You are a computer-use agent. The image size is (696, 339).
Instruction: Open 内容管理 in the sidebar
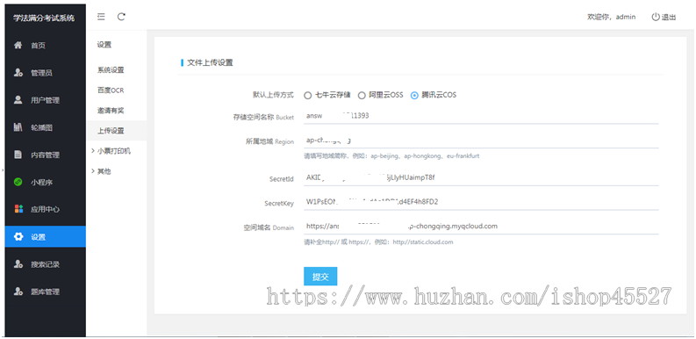(45, 155)
